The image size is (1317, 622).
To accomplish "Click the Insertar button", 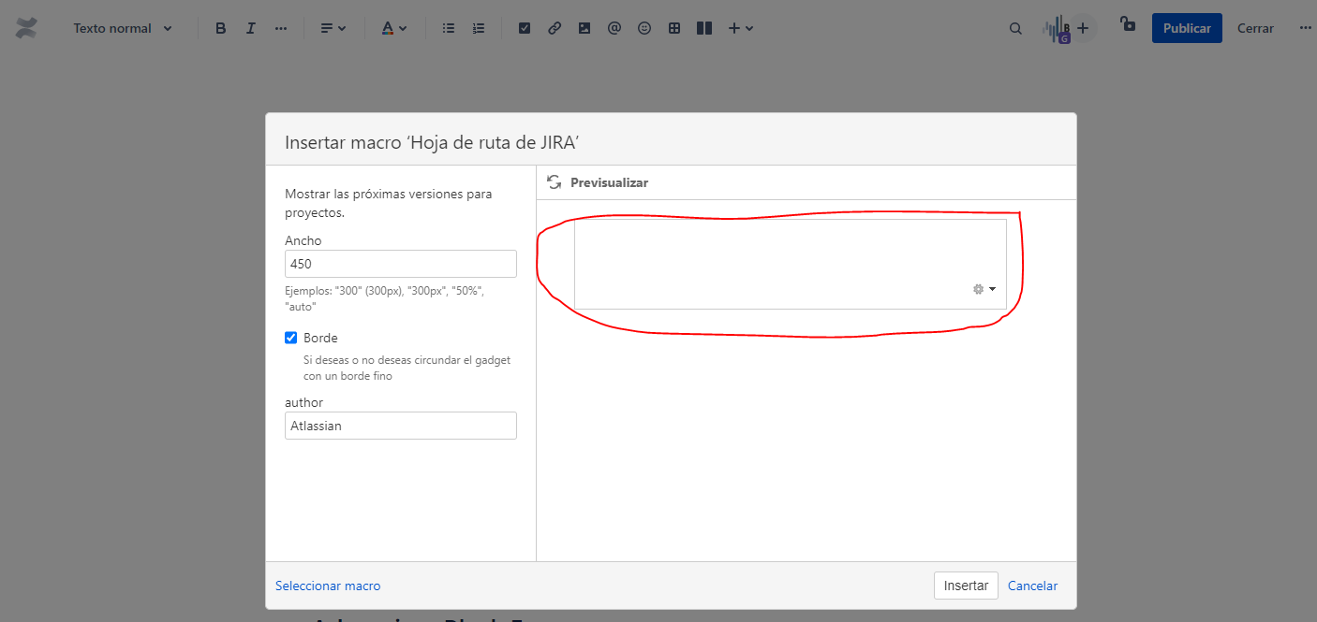I will pos(966,586).
